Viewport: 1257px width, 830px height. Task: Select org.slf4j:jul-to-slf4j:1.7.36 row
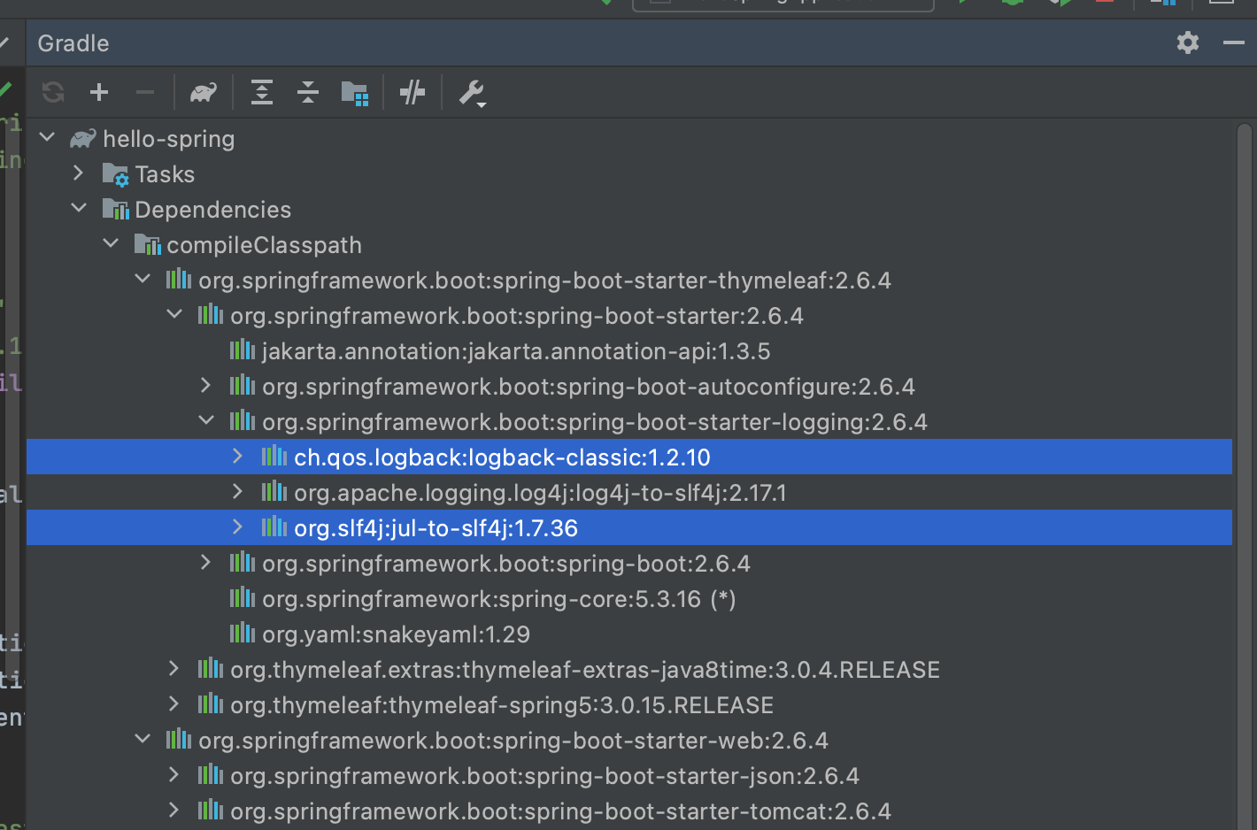[x=629, y=528]
